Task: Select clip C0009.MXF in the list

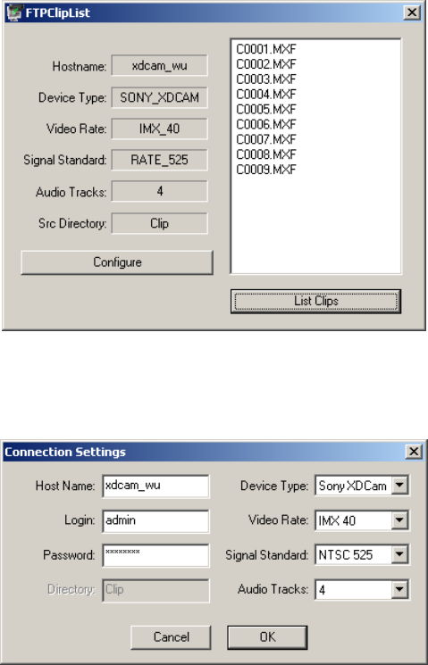Action: [266, 170]
